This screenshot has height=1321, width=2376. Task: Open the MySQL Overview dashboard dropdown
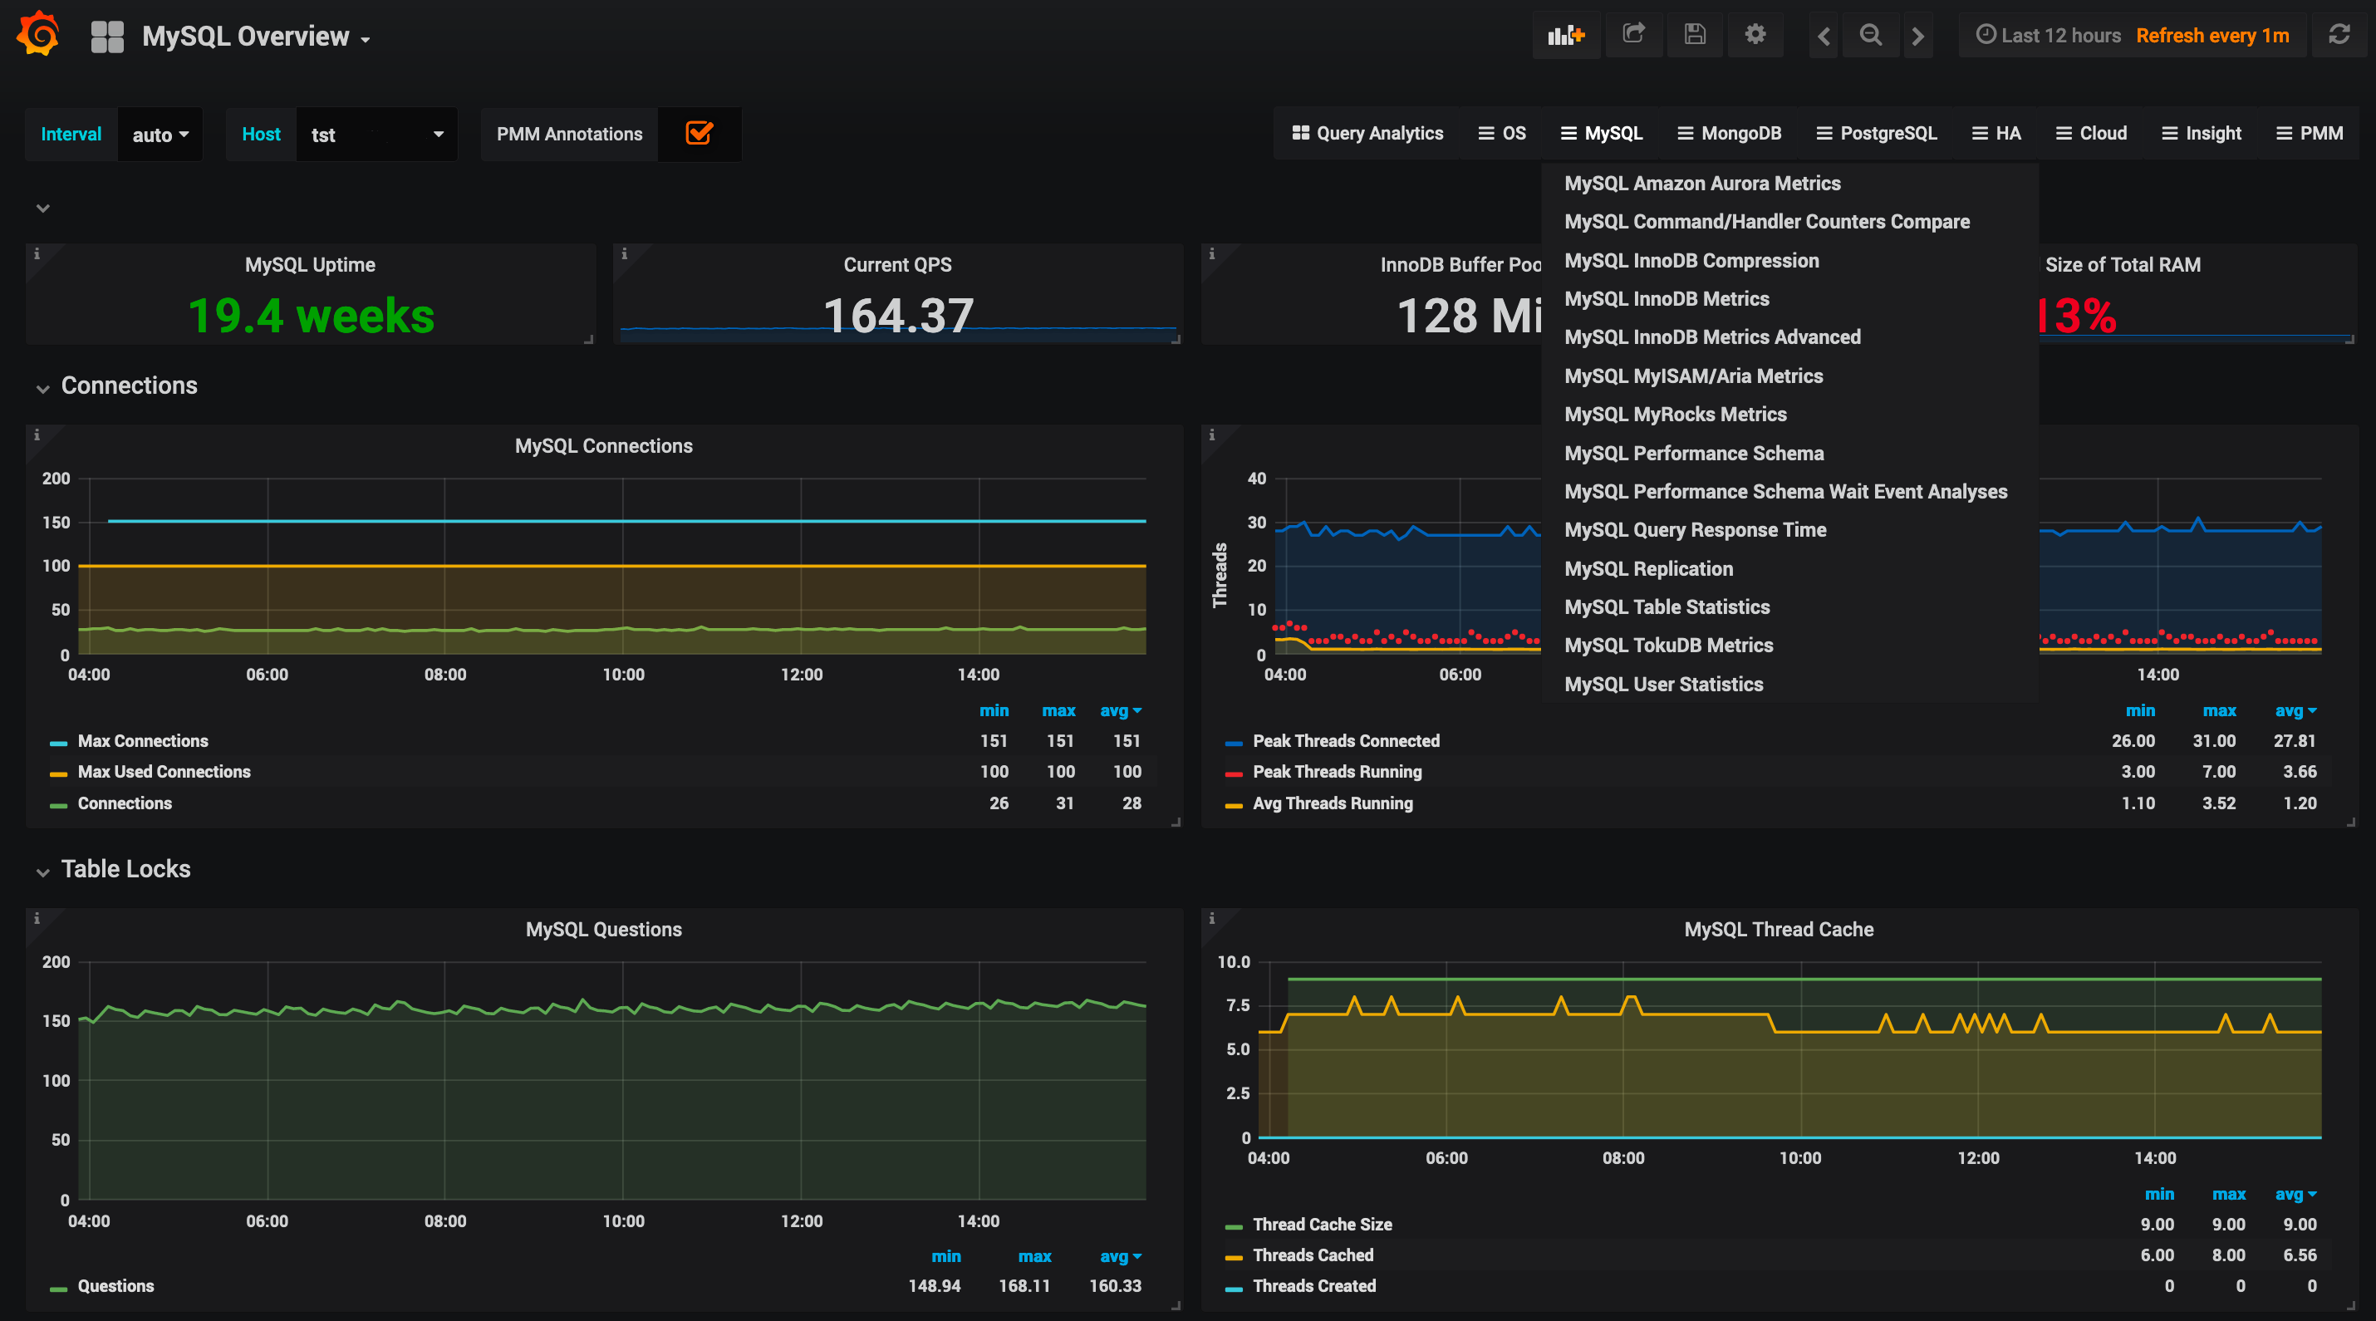pos(256,37)
